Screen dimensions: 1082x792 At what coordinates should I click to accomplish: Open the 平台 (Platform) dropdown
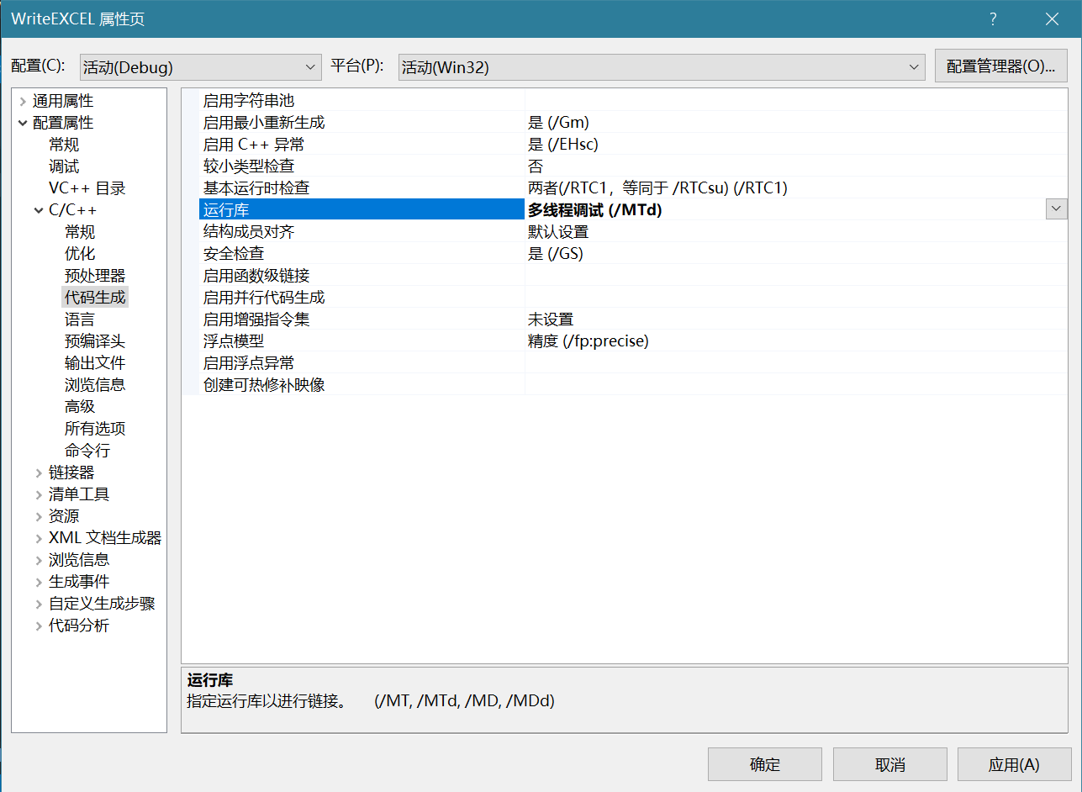(661, 67)
